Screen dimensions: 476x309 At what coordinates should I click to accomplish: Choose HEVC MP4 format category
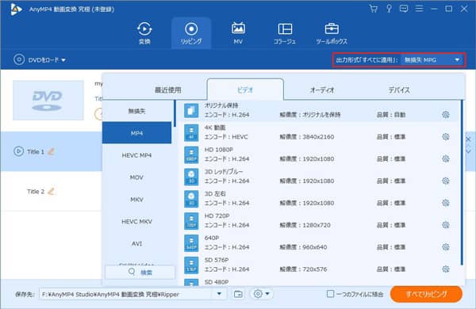tap(137, 155)
